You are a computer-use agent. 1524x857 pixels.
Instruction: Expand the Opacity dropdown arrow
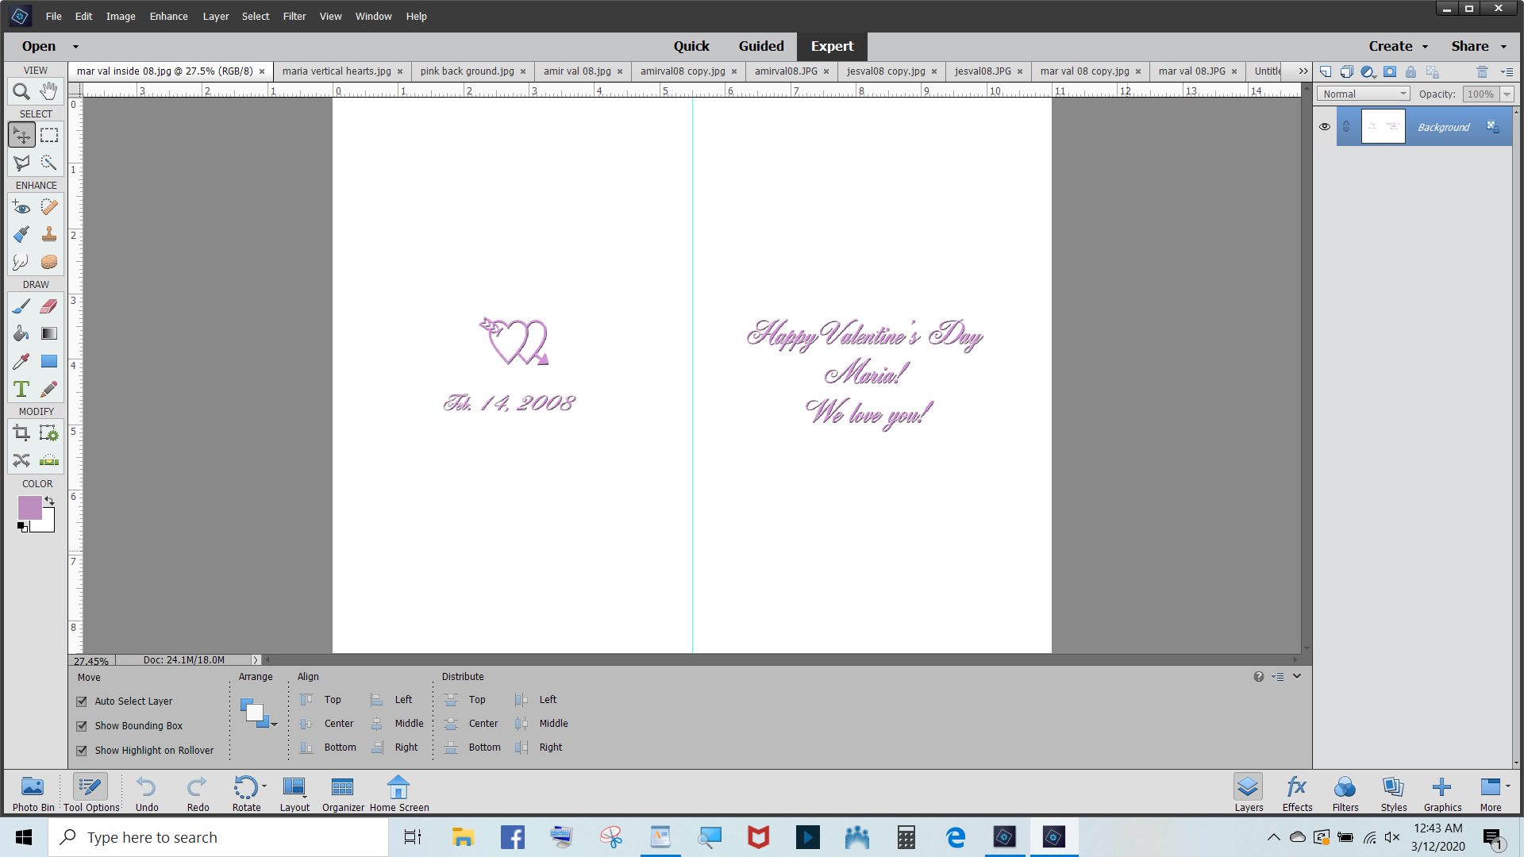[x=1507, y=94]
